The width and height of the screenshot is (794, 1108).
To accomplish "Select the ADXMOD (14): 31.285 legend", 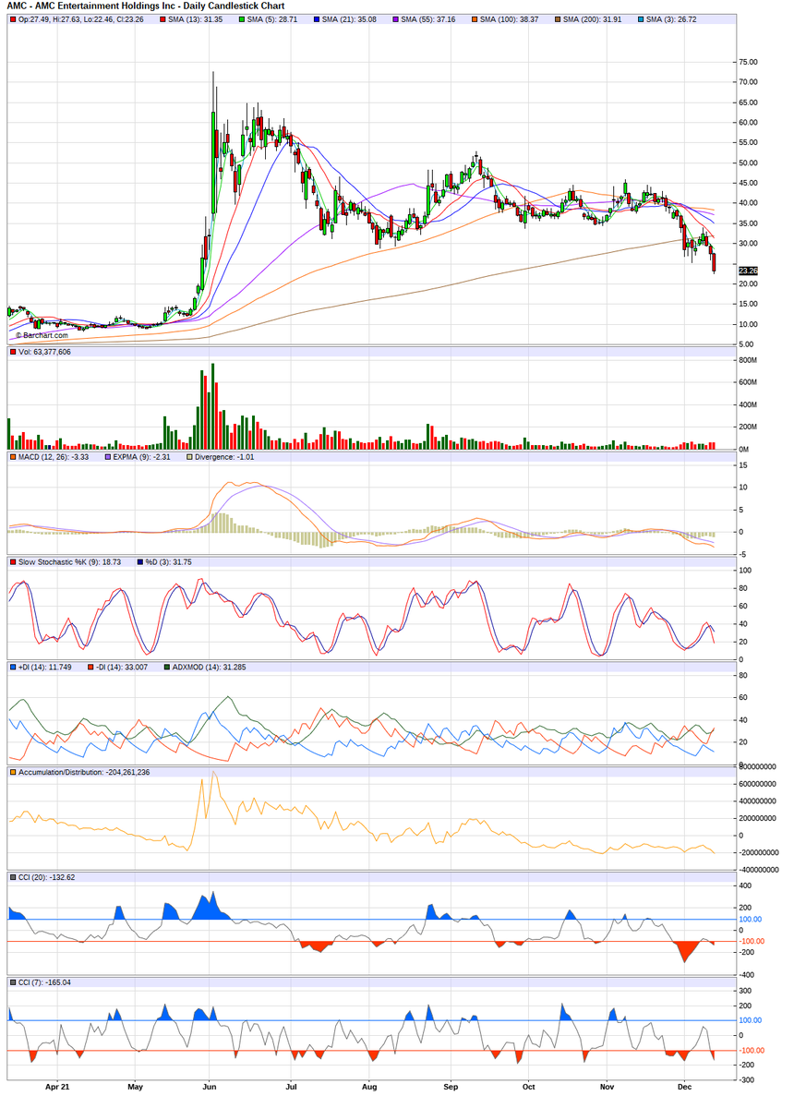I will [x=207, y=667].
